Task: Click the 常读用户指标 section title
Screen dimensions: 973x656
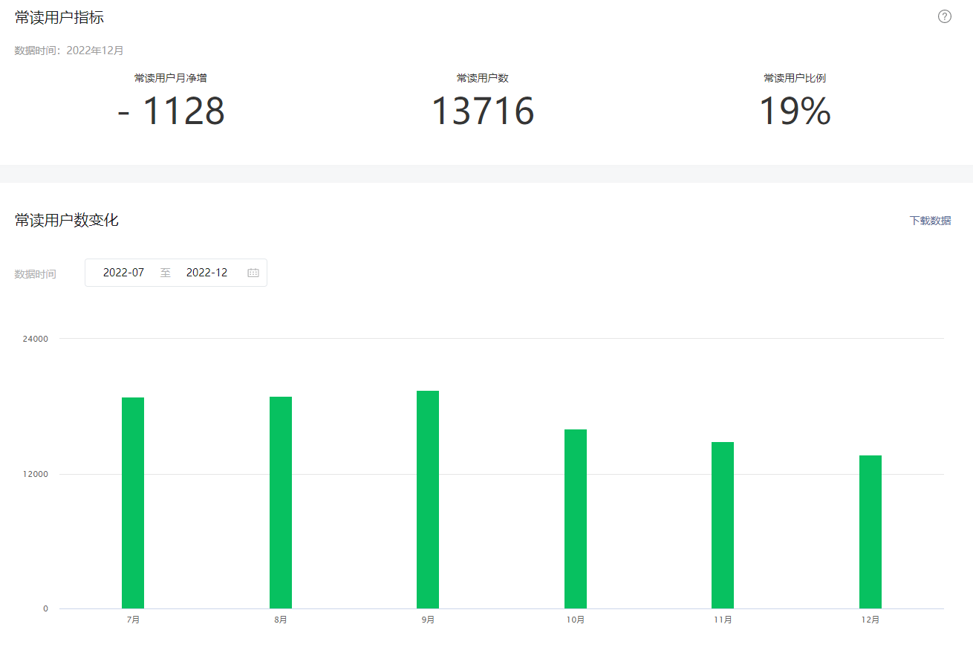Action: pyautogui.click(x=59, y=18)
